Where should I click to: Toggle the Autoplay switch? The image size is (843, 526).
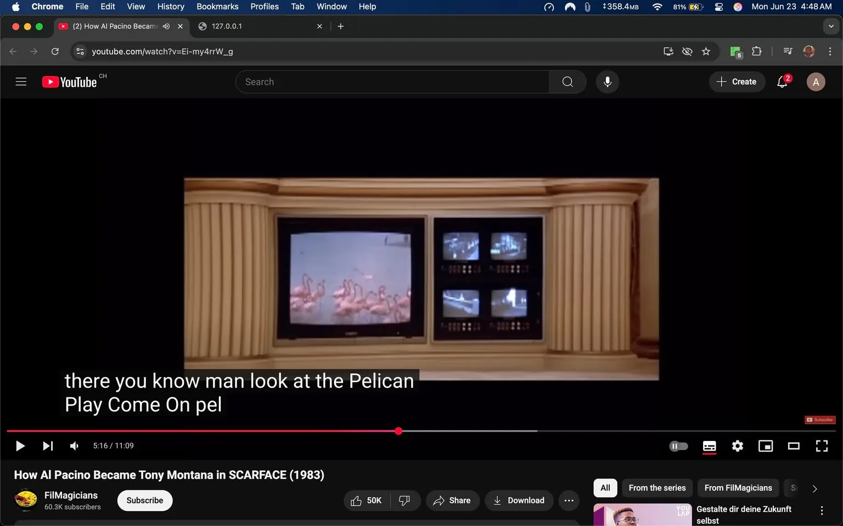[x=678, y=446]
